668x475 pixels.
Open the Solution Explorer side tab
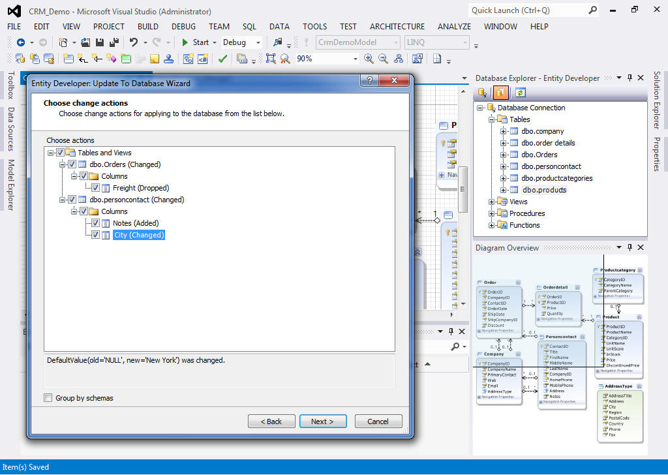pyautogui.click(x=657, y=100)
